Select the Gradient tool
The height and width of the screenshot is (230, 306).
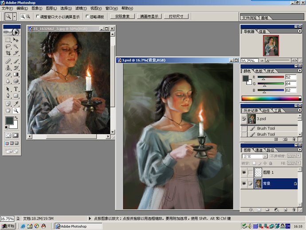[16, 75]
